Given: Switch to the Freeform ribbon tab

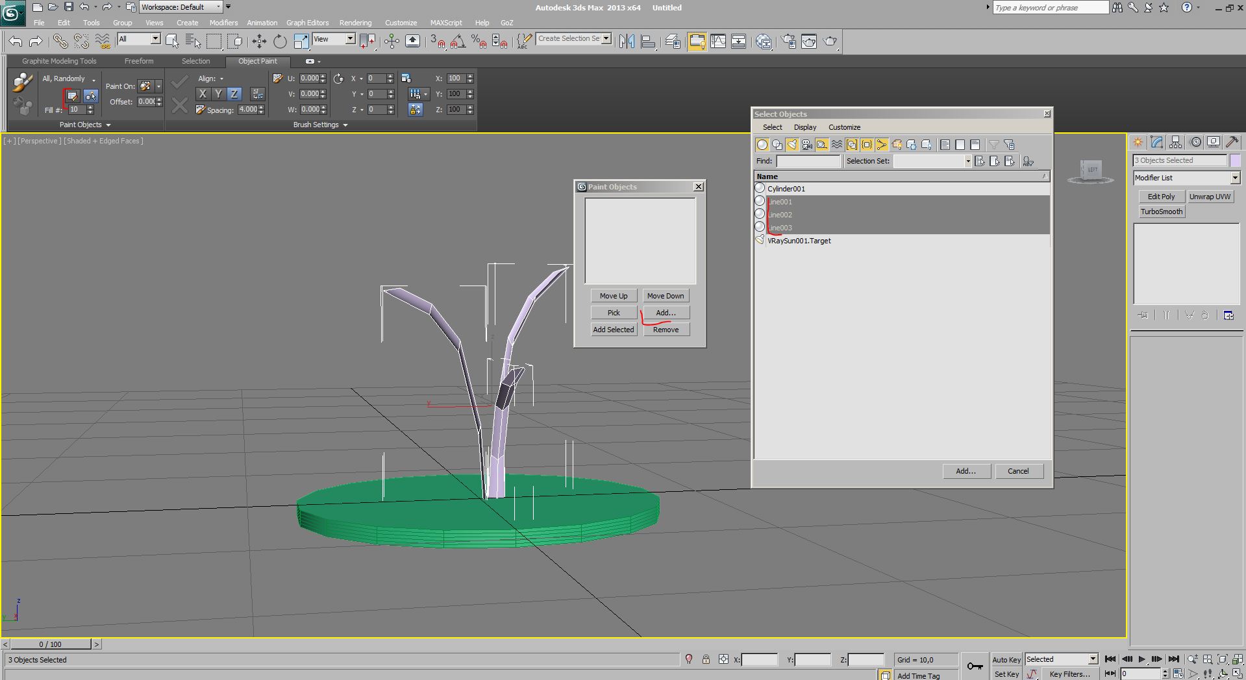Looking at the screenshot, I should point(139,61).
